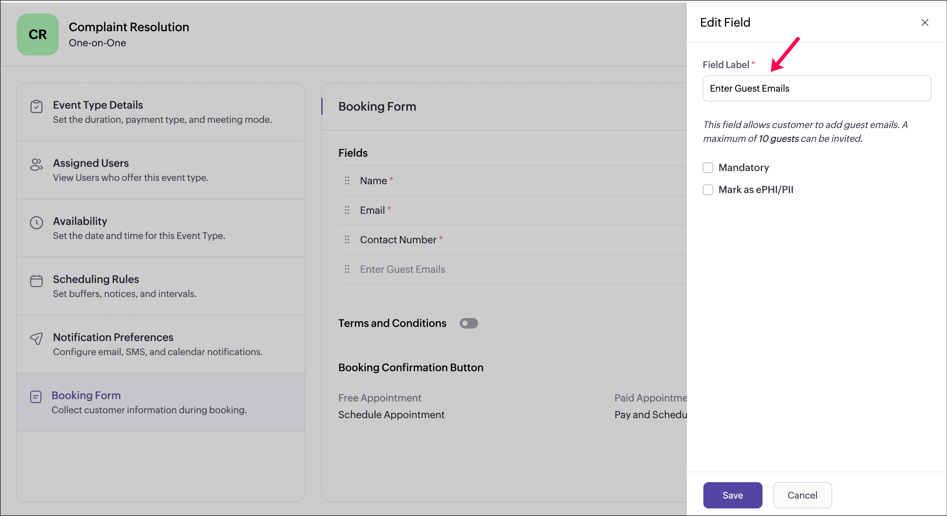
Task: Toggle the Terms and Conditions switch
Action: (469, 323)
